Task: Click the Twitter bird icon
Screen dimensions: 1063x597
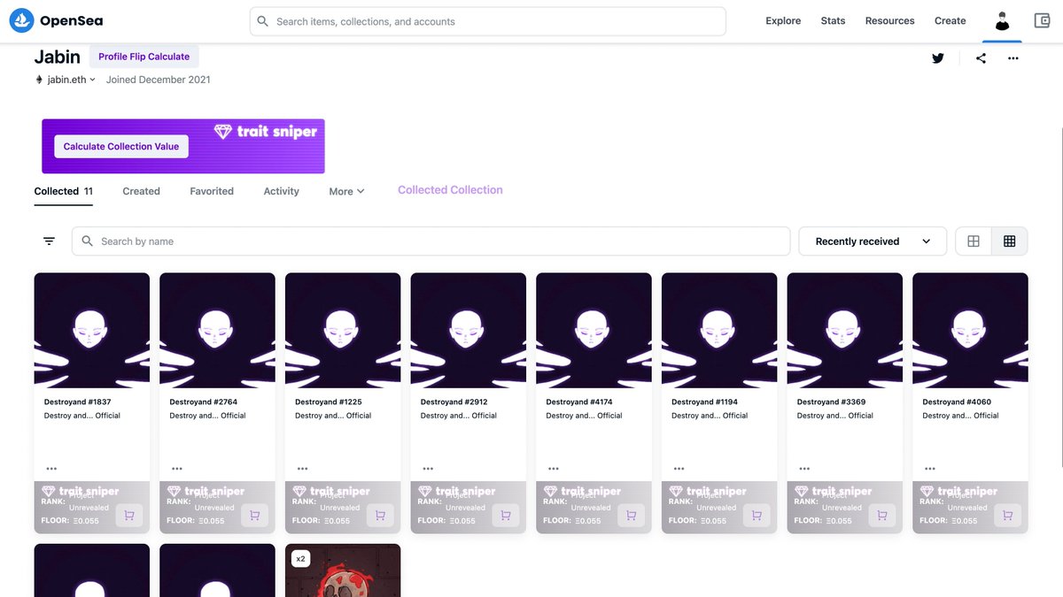Action: 937,58
